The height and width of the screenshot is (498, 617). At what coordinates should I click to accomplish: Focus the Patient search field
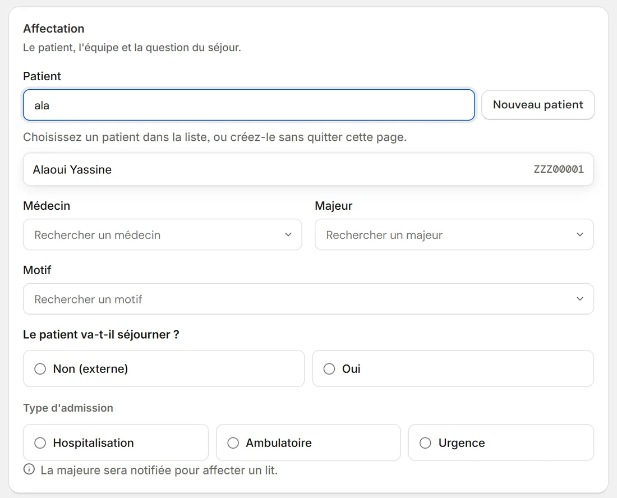[249, 105]
